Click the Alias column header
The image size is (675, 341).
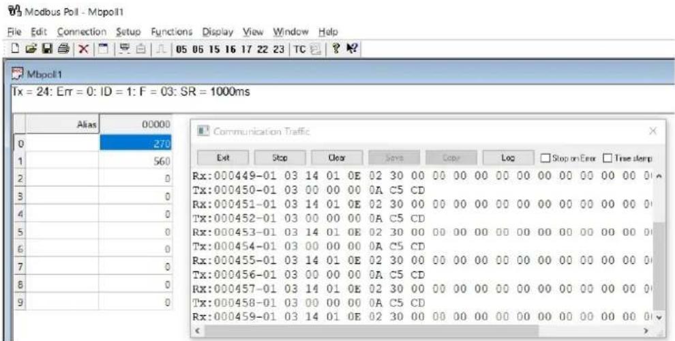(x=63, y=124)
